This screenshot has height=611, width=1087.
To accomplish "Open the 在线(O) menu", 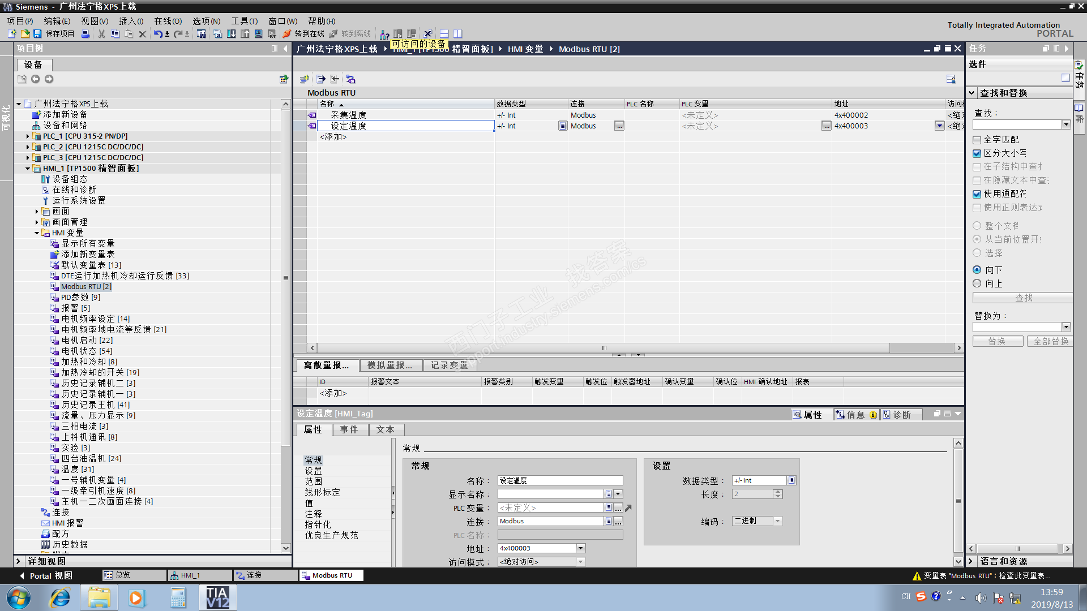I will (168, 21).
